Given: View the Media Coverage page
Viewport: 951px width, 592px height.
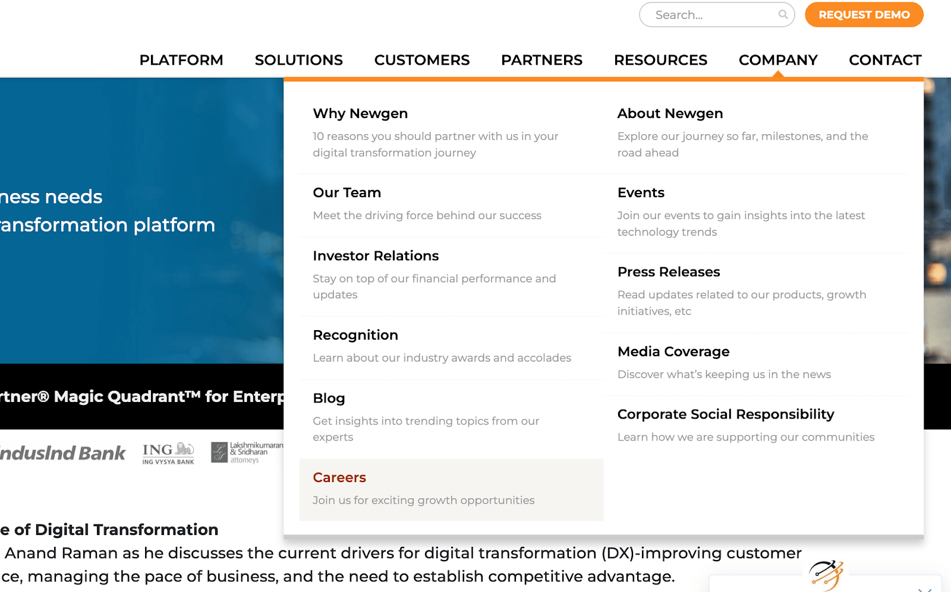Looking at the screenshot, I should click(x=673, y=352).
